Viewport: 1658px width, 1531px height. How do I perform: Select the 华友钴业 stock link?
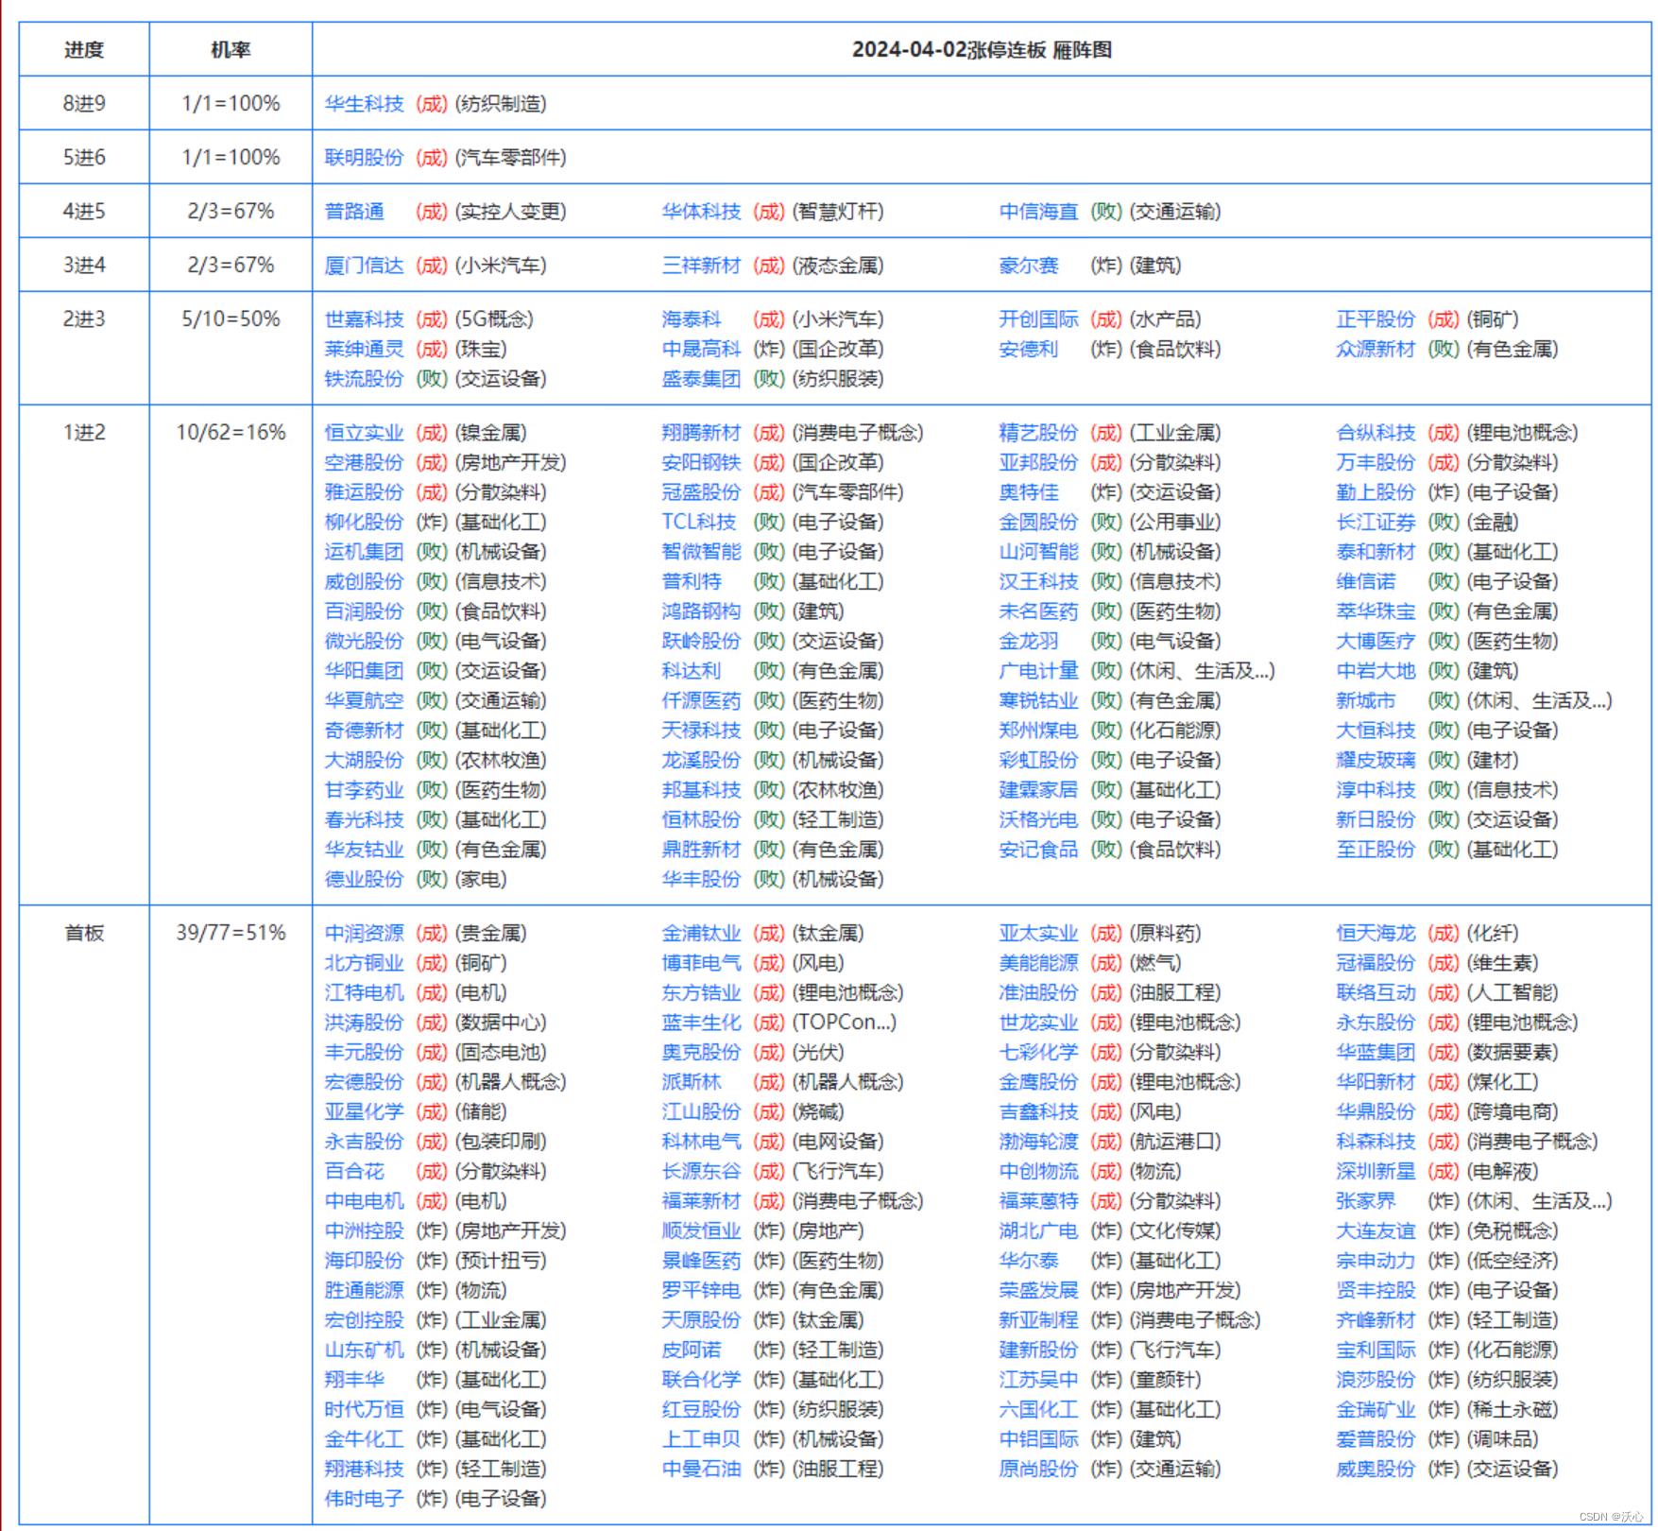click(x=364, y=850)
